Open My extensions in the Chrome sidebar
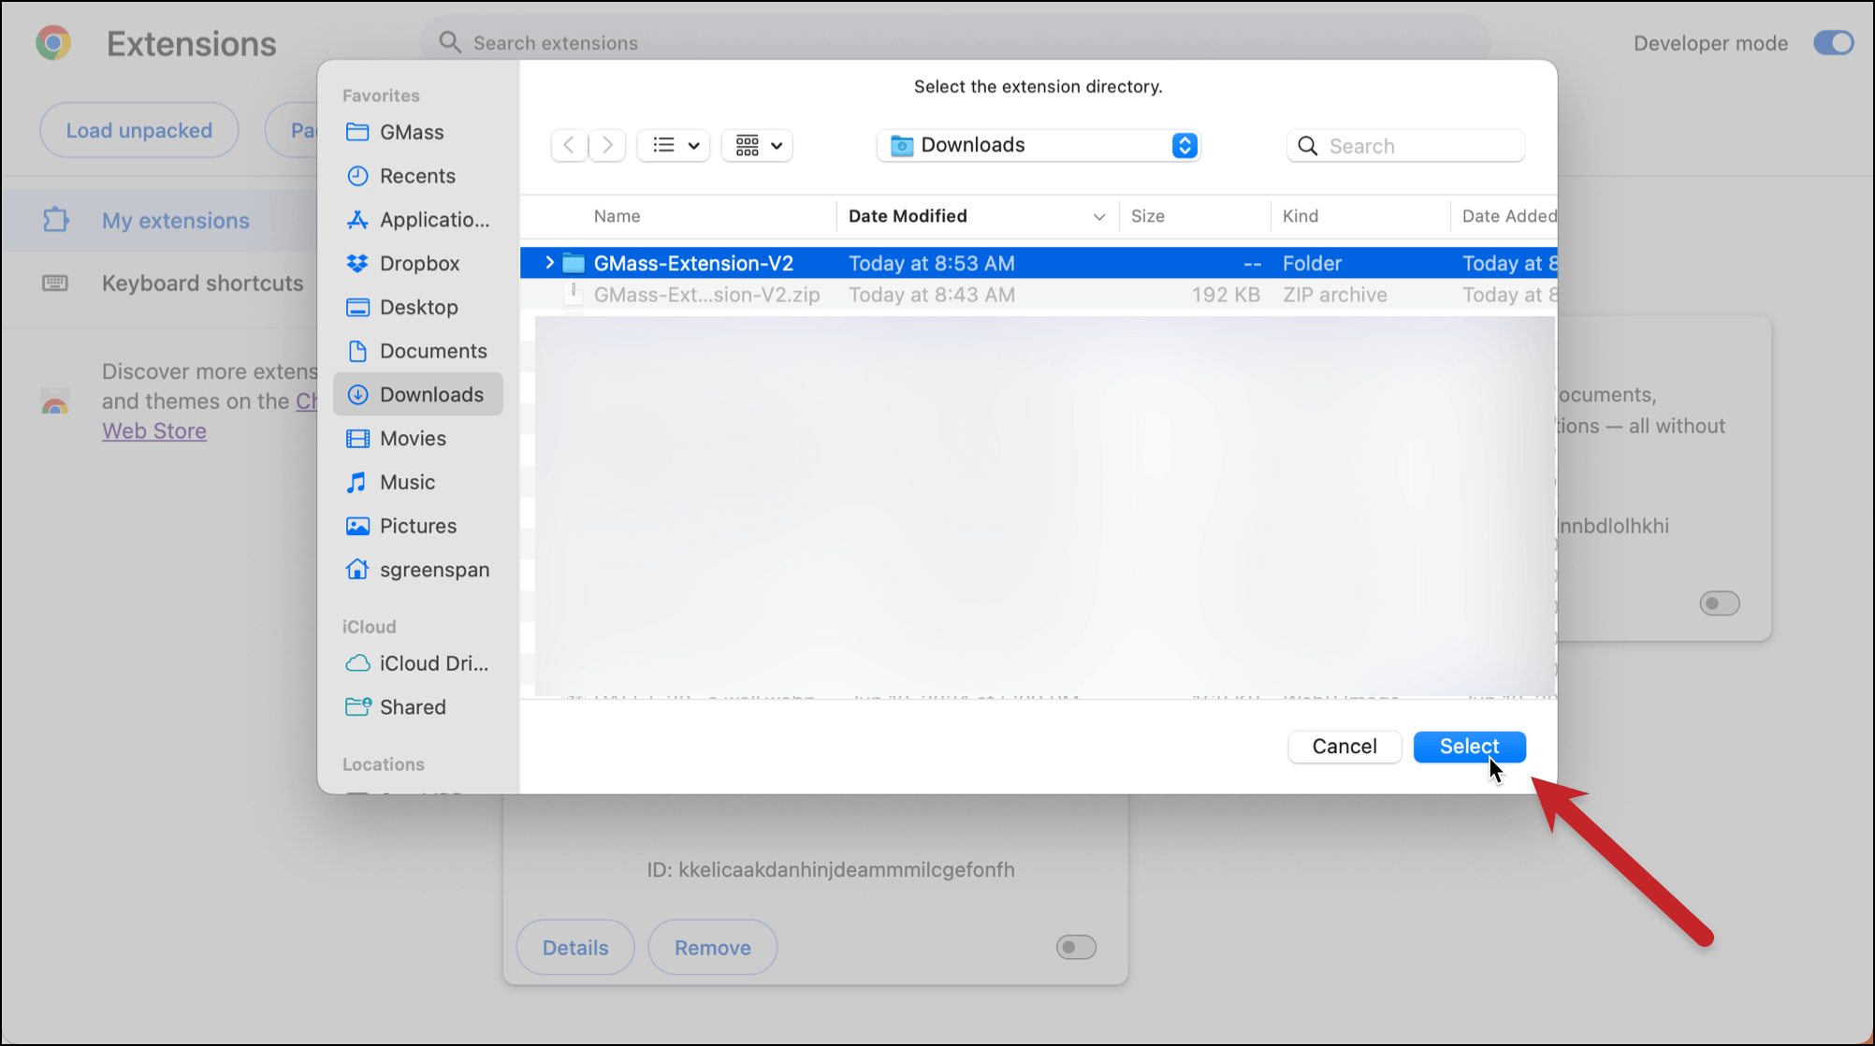 [x=159, y=221]
